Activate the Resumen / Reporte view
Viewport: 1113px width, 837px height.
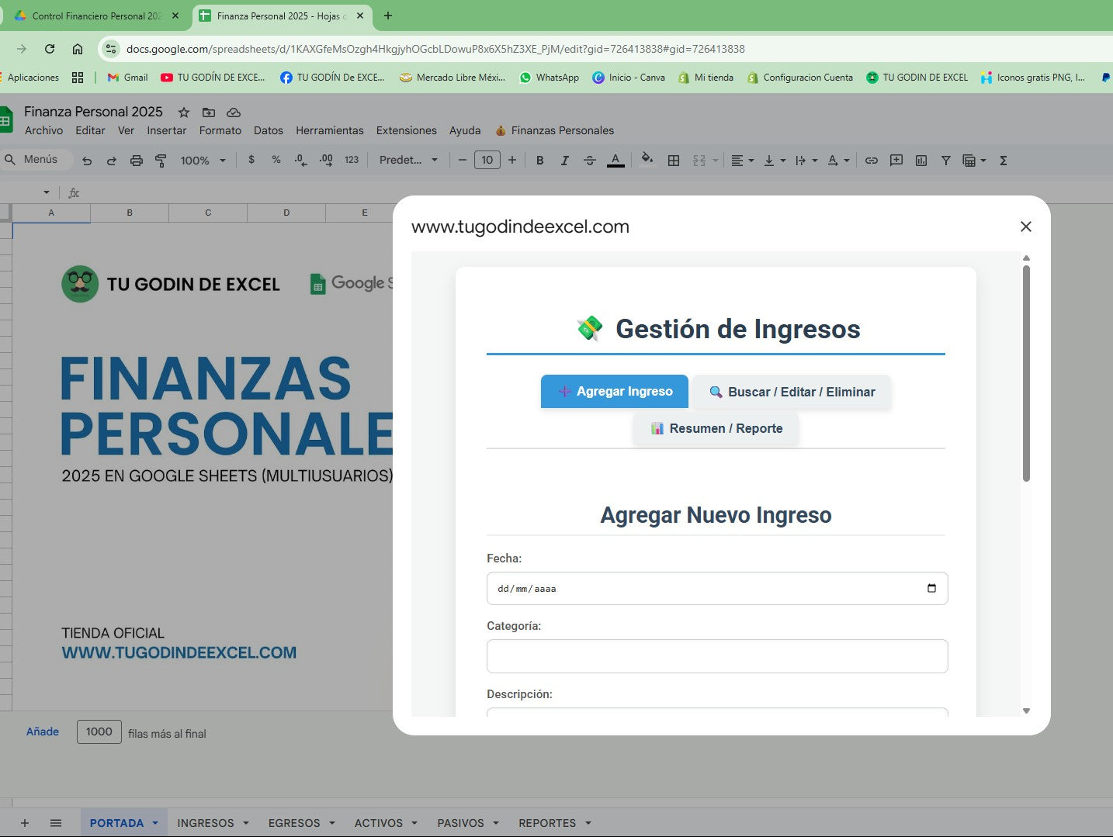point(716,427)
